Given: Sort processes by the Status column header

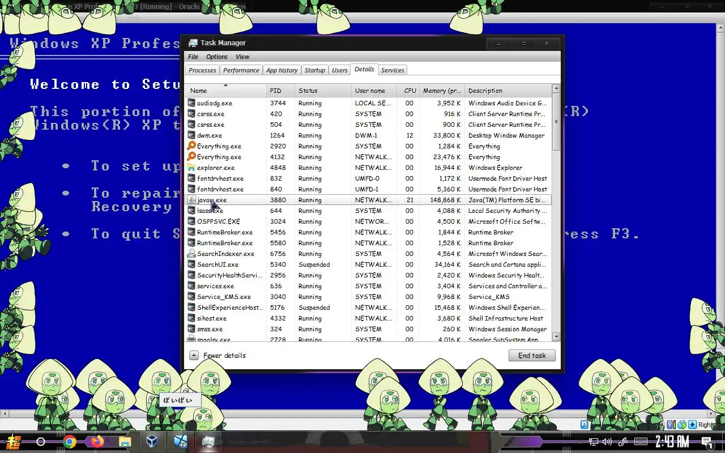Looking at the screenshot, I should point(323,91).
